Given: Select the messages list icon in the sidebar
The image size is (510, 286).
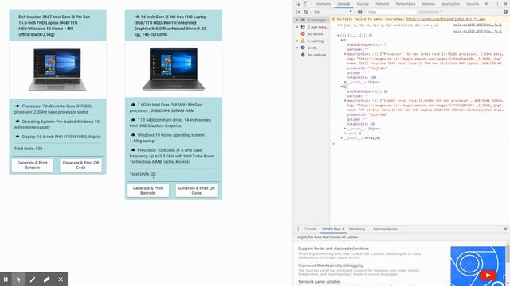Looking at the screenshot, I should (x=303, y=20).
